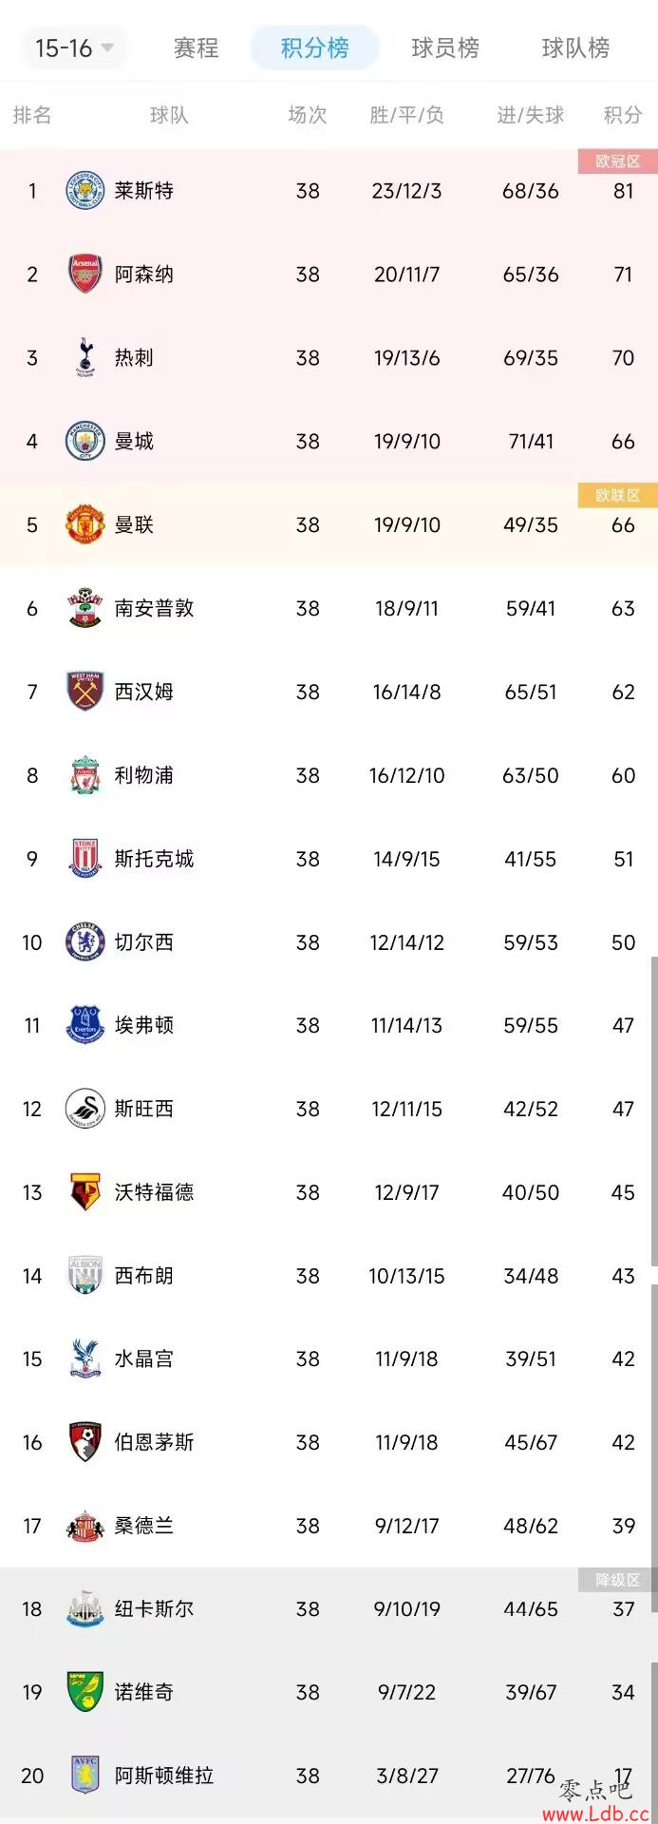
Task: Click the 积分 column header
Action: (x=623, y=116)
